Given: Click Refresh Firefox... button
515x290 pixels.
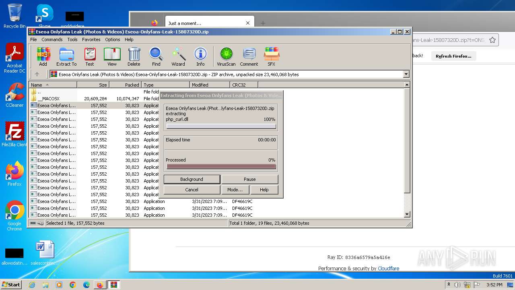Looking at the screenshot, I should (453, 56).
